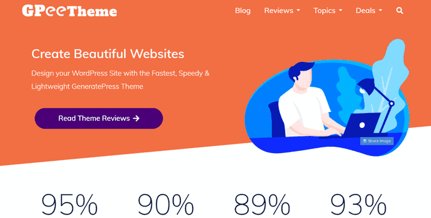Expand the Topics dropdown arrow
Screen dimensions: 431x218
(341, 11)
